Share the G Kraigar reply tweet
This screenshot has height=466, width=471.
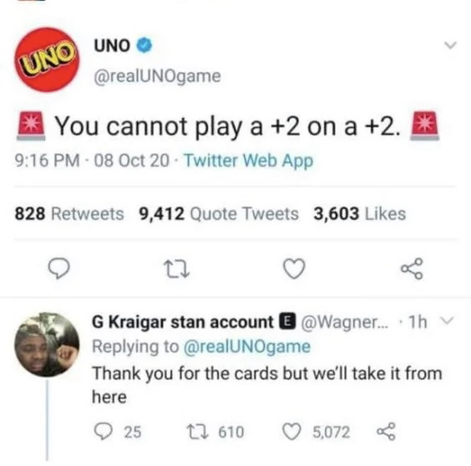[387, 432]
